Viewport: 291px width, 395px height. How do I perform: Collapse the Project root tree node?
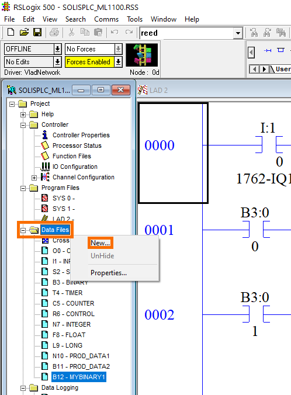(12, 104)
